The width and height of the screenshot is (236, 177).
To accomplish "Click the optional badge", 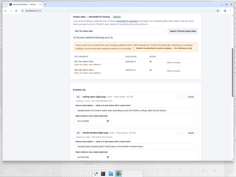I will pos(117,17).
